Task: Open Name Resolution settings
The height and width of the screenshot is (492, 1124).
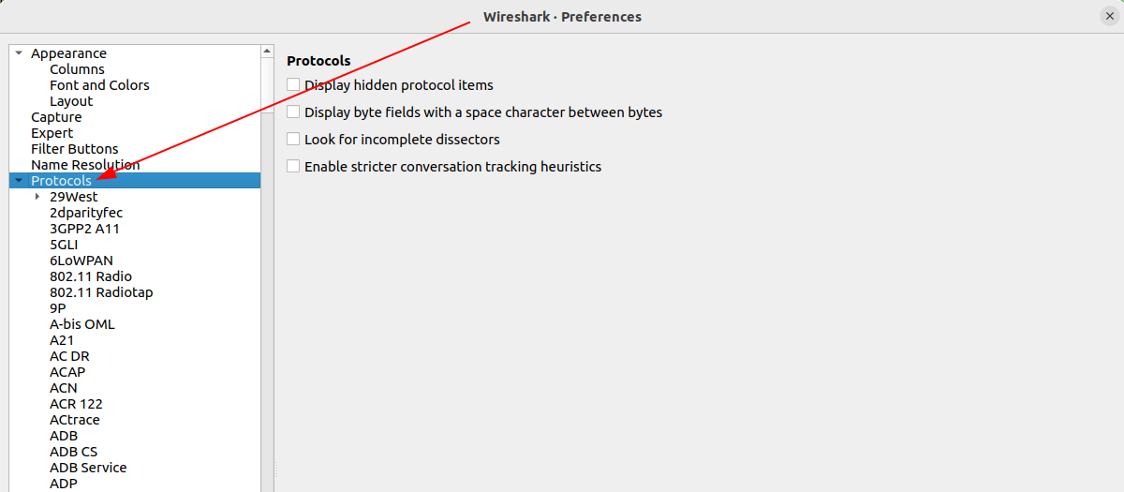Action: pos(85,165)
